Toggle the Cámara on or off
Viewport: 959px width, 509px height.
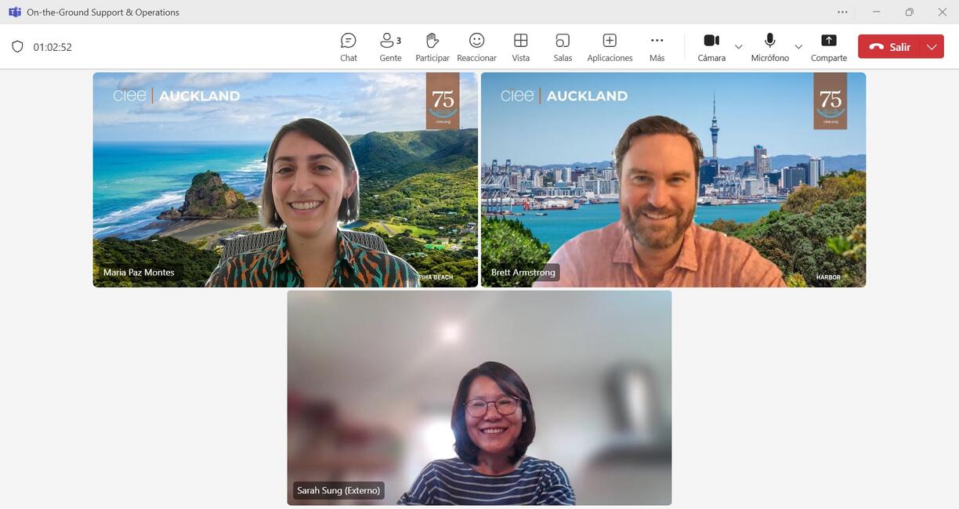tap(711, 47)
